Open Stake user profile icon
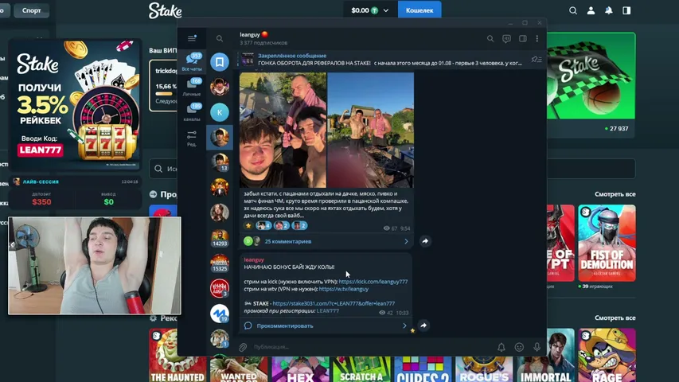The height and width of the screenshot is (382, 679). (591, 10)
